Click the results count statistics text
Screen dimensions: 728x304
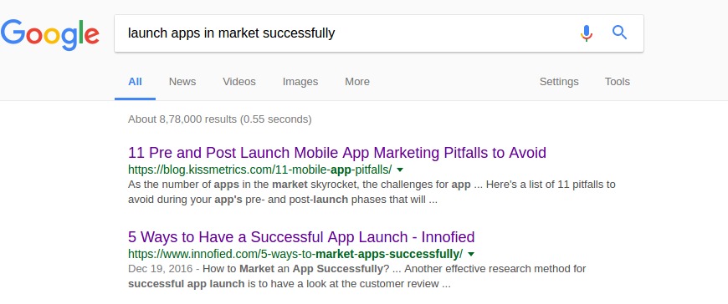point(219,119)
